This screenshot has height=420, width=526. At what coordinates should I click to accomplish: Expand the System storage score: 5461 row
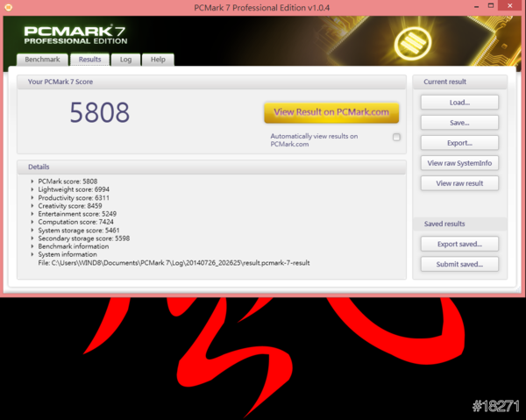32,231
